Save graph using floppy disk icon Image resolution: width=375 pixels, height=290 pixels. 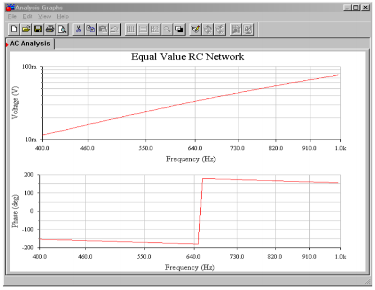(38, 29)
